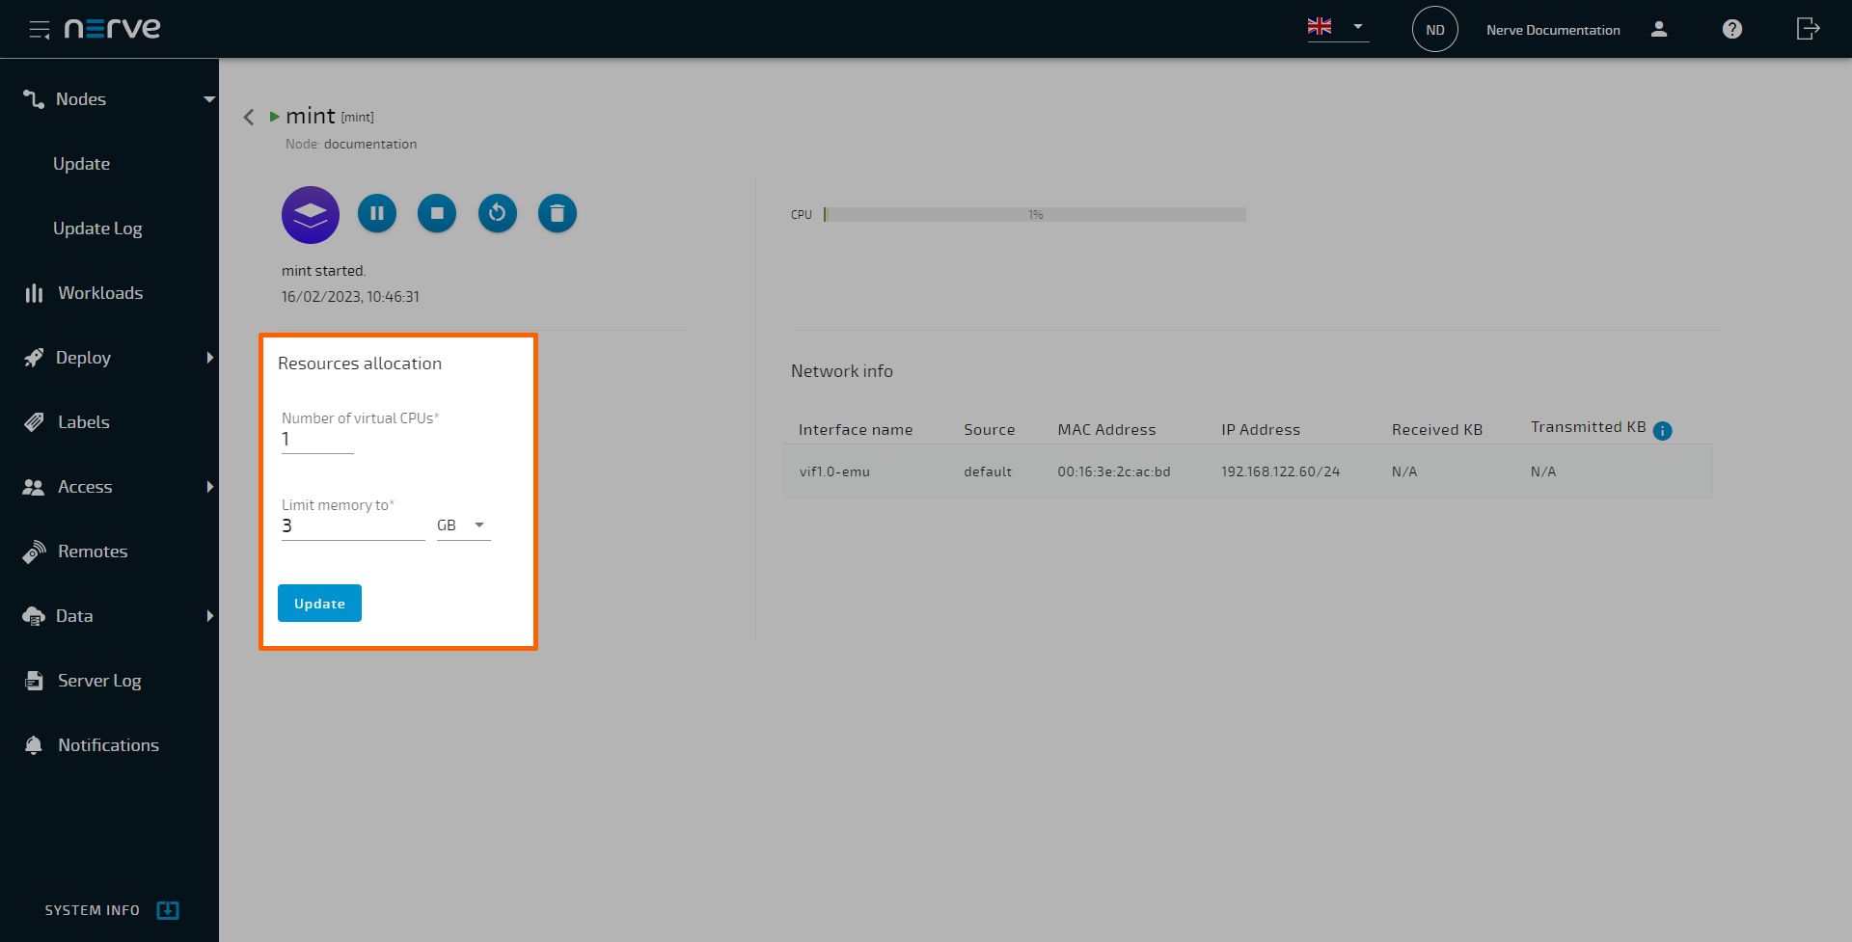Click the blue Update button

click(319, 604)
